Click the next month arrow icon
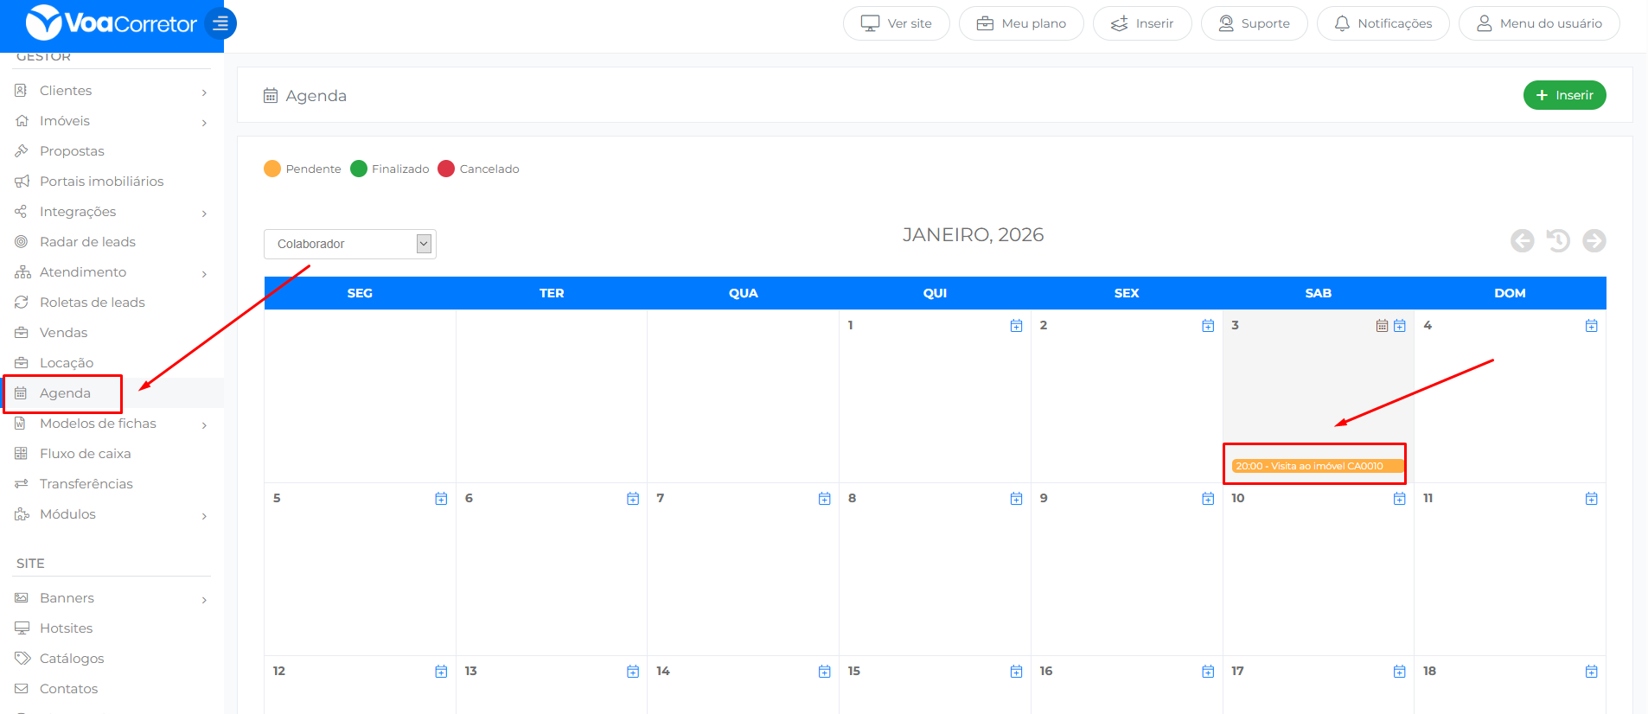This screenshot has height=714, width=1648. click(x=1594, y=240)
